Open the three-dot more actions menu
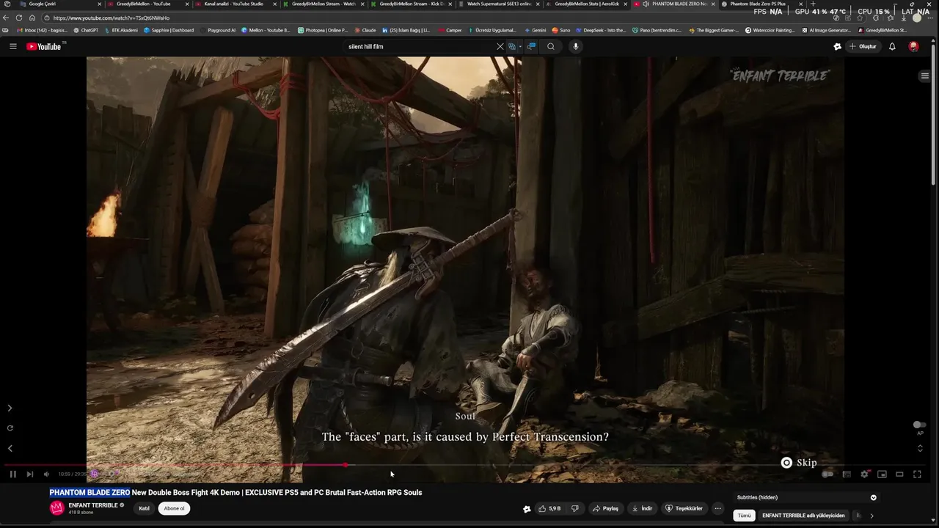The width and height of the screenshot is (939, 528). (x=718, y=508)
